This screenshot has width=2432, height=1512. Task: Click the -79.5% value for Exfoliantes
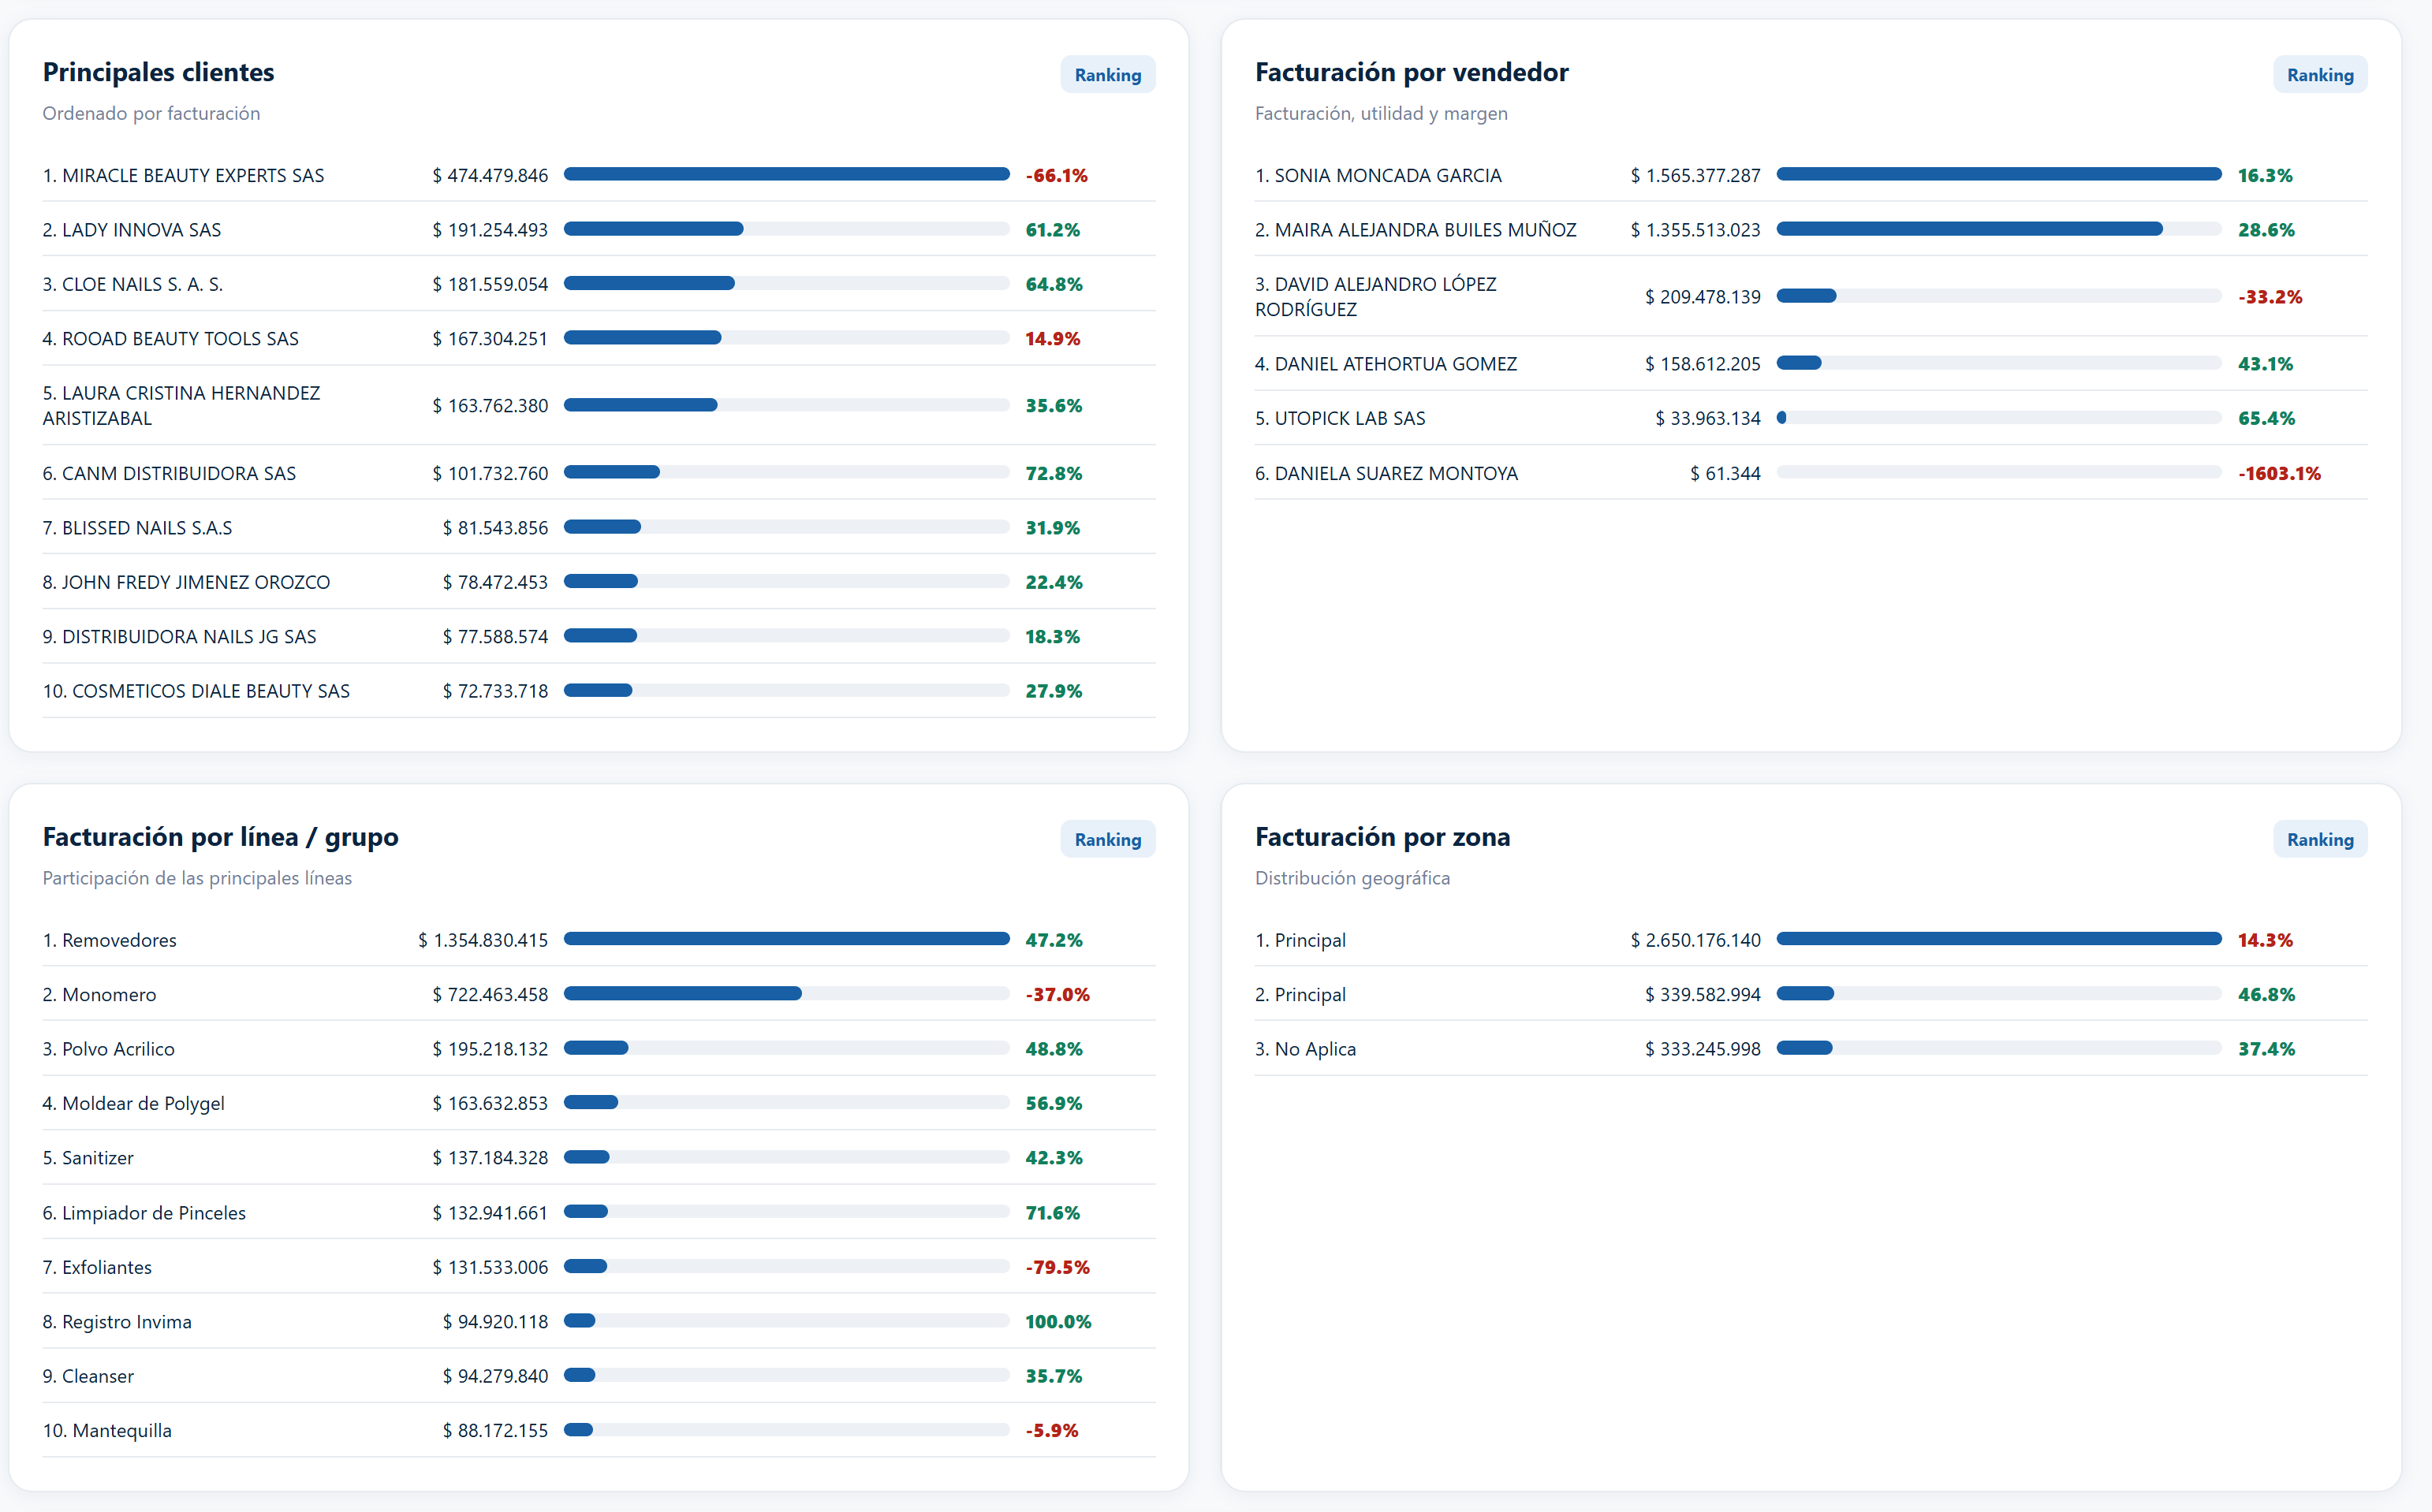pos(1057,1268)
